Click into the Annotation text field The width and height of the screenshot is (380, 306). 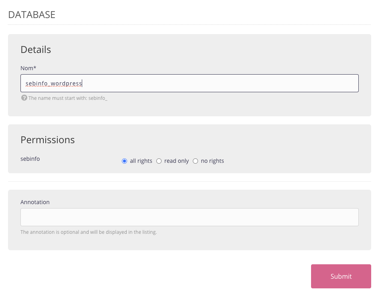pyautogui.click(x=189, y=217)
